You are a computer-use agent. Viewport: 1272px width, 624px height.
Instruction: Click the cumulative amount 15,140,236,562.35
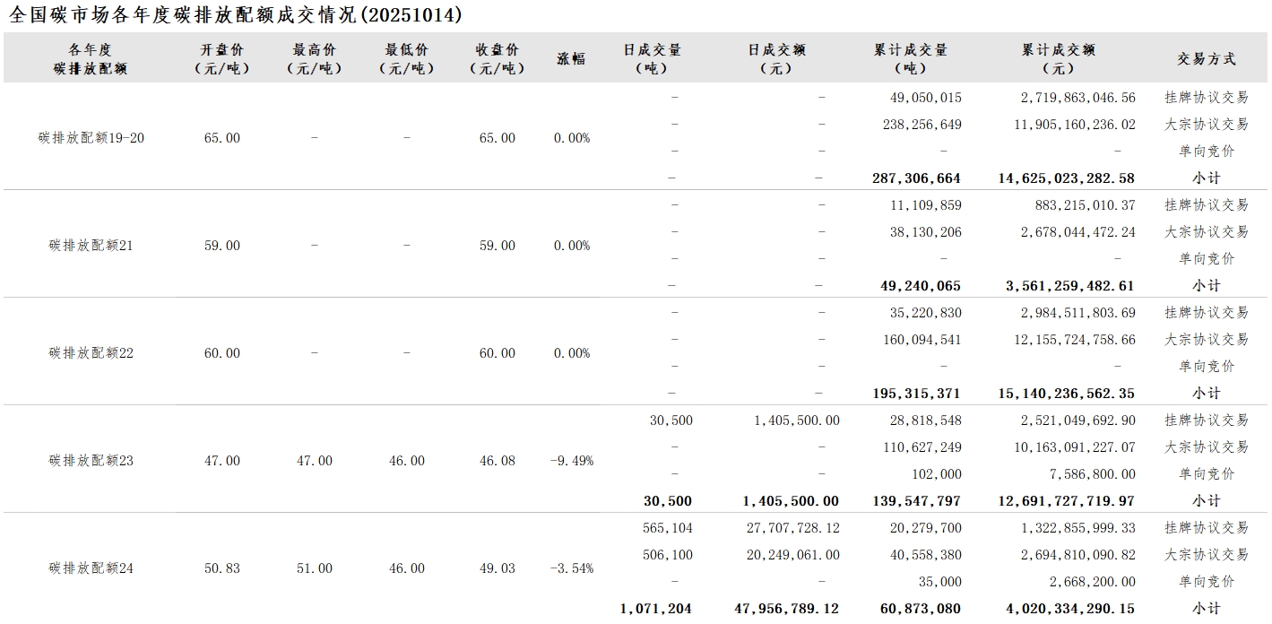1066,394
